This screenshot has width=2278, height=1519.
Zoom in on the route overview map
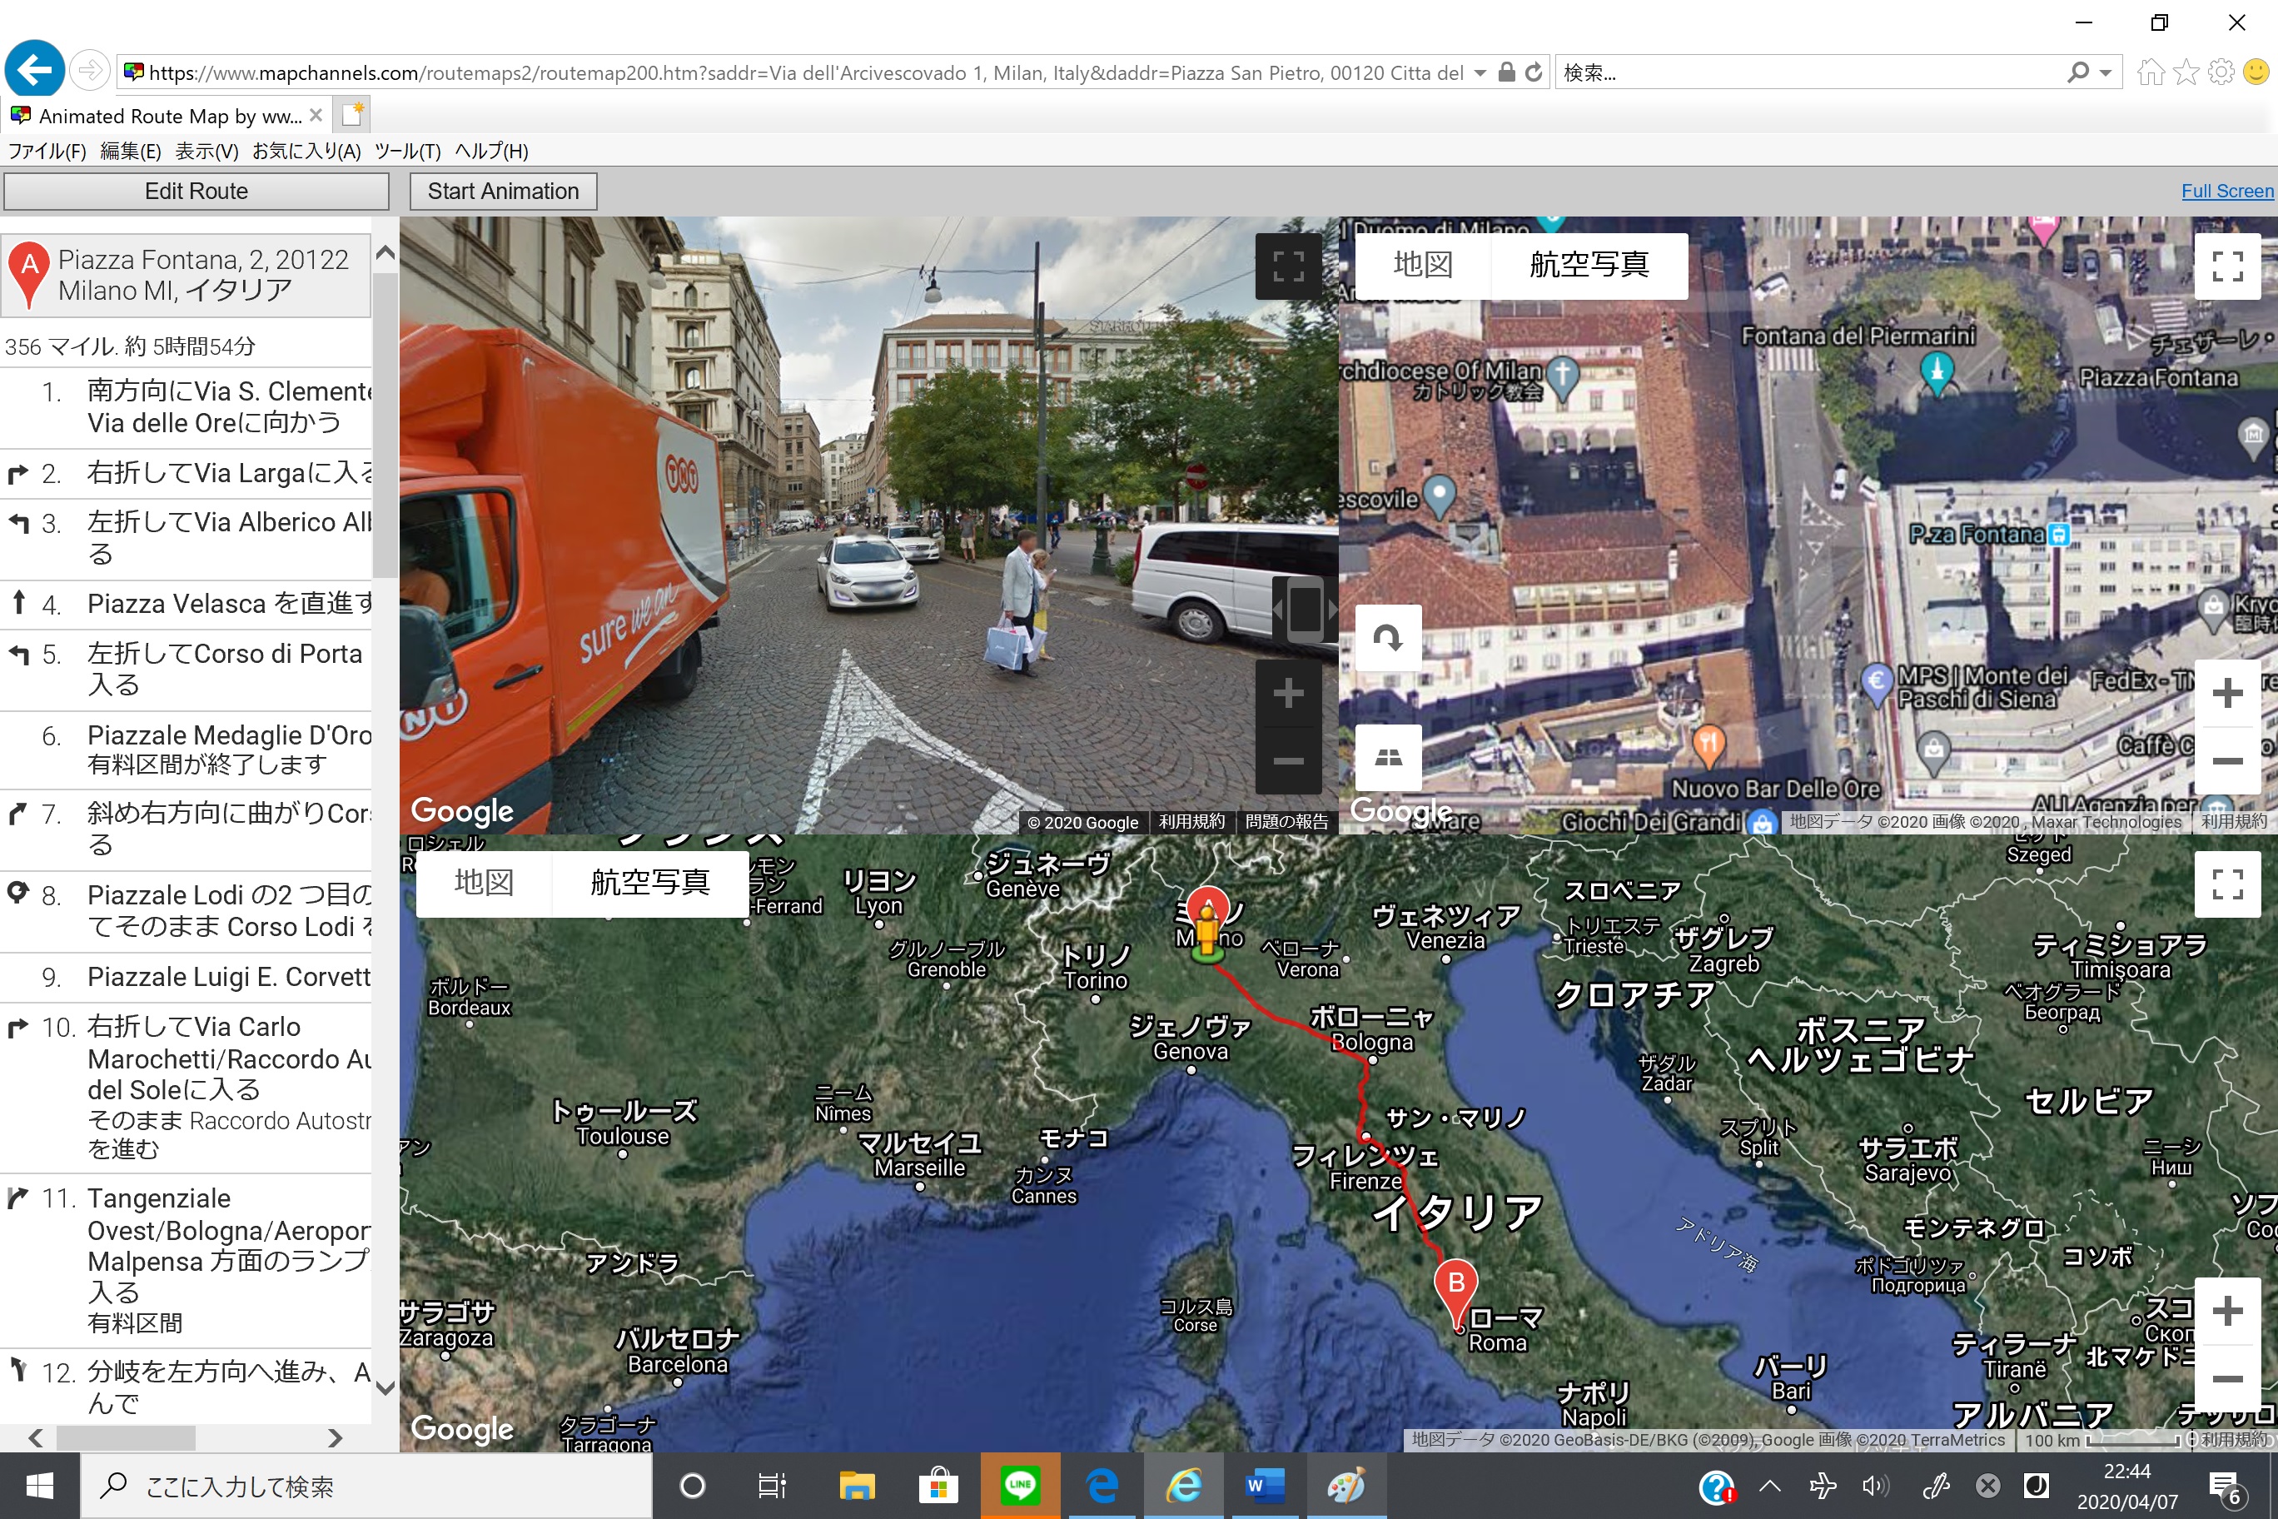(2226, 1312)
